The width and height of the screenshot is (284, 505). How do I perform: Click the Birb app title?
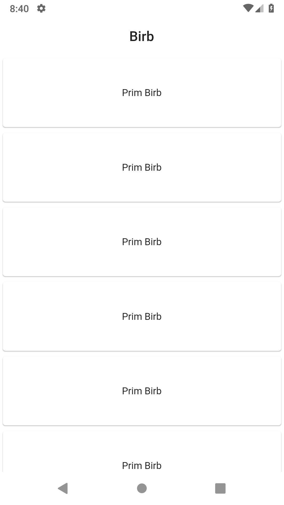(x=141, y=36)
